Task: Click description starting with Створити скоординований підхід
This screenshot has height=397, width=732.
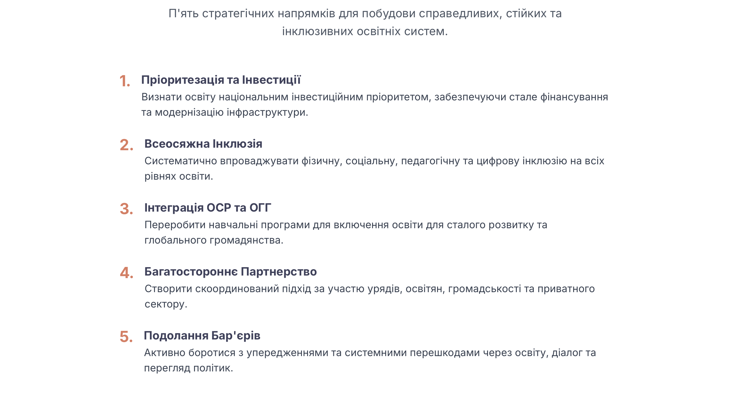Action: tap(370, 296)
